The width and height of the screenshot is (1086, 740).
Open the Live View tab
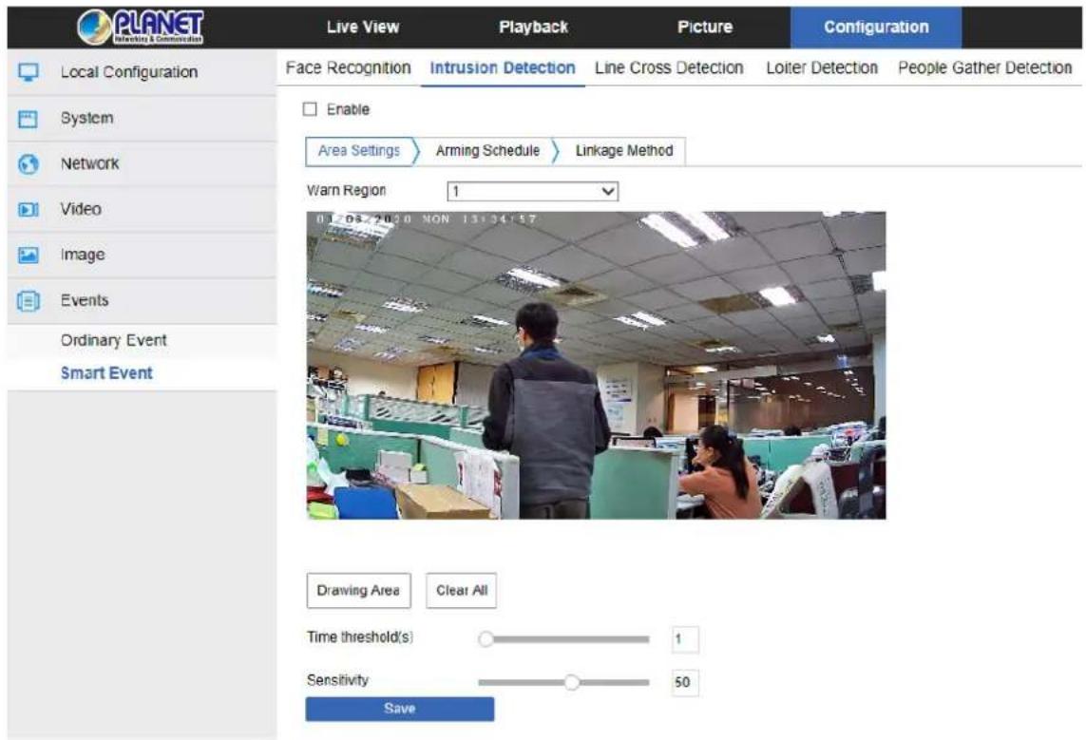(363, 27)
